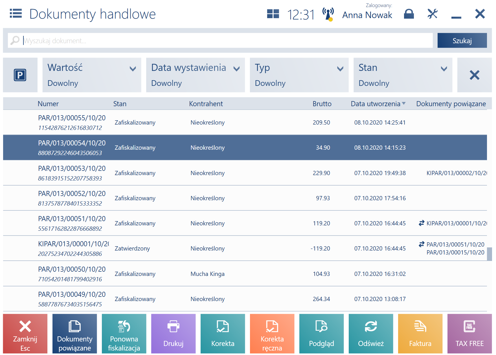The image size is (496, 355).
Task: Open the hamburger main menu icon
Action: 16,13
